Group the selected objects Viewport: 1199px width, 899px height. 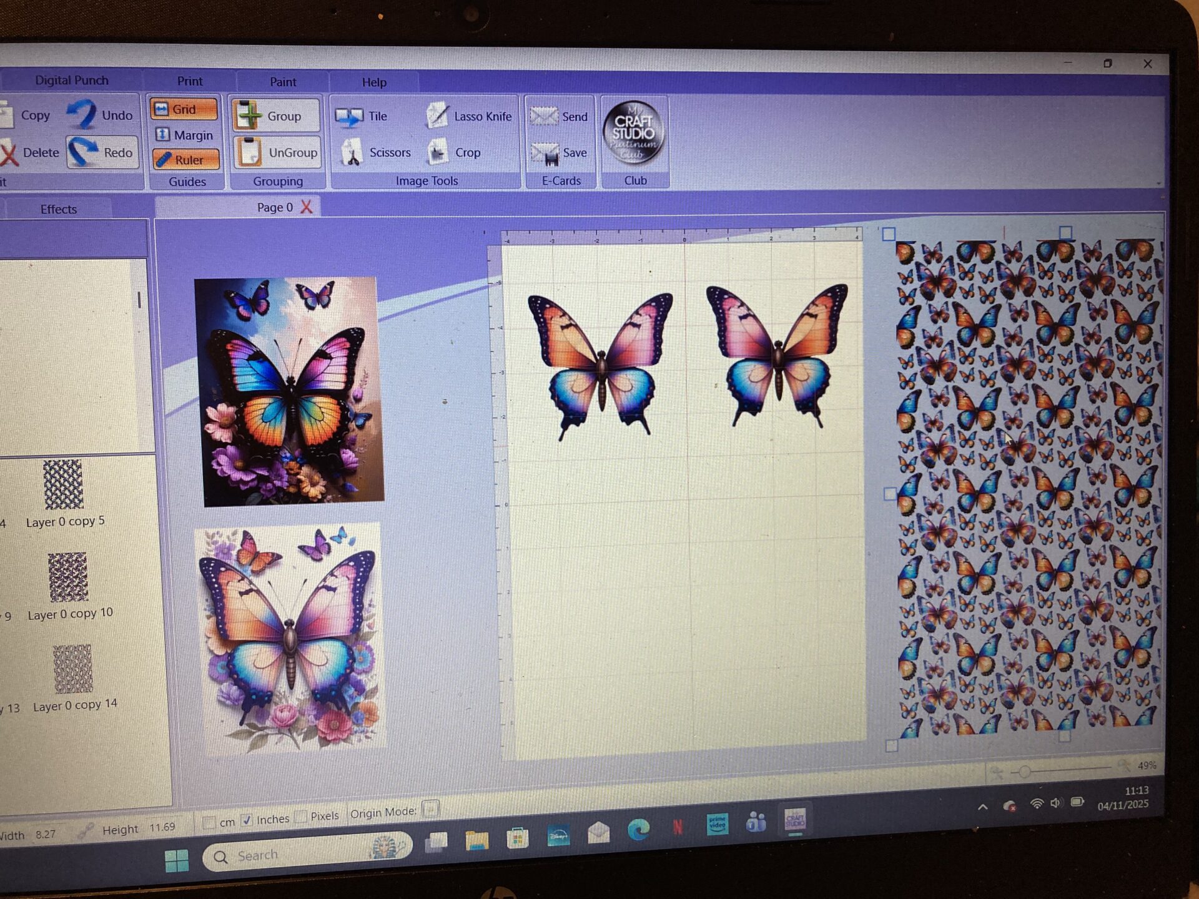pyautogui.click(x=276, y=115)
